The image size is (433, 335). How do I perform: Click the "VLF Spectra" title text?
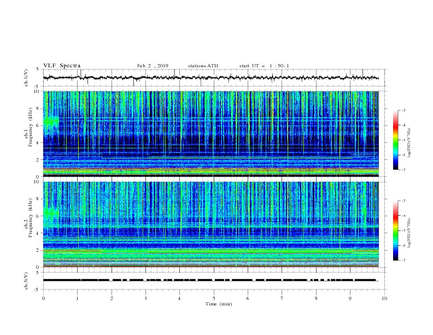pyautogui.click(x=62, y=66)
